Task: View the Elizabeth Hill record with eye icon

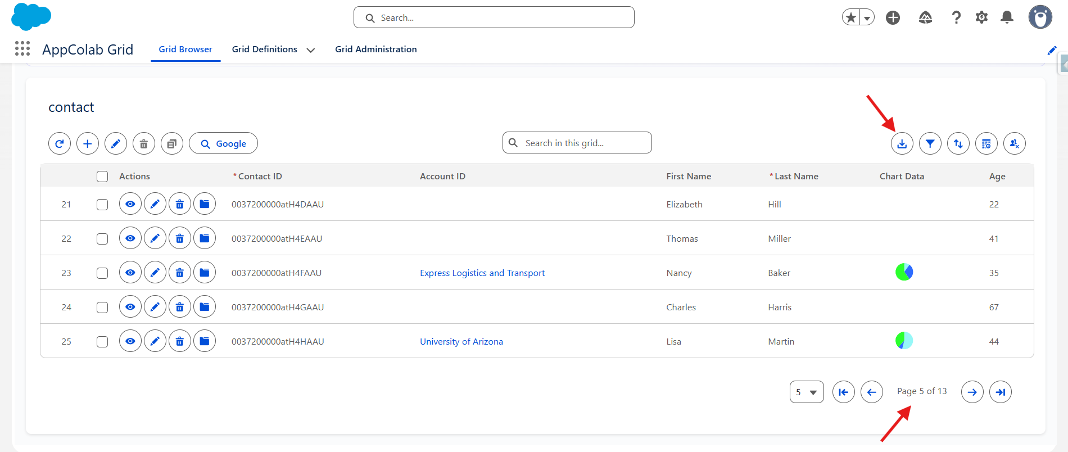Action: point(130,204)
